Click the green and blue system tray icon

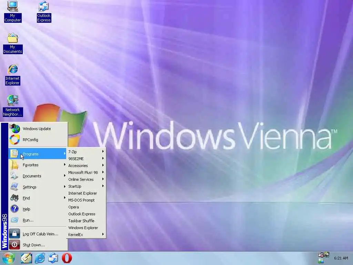click(x=321, y=261)
